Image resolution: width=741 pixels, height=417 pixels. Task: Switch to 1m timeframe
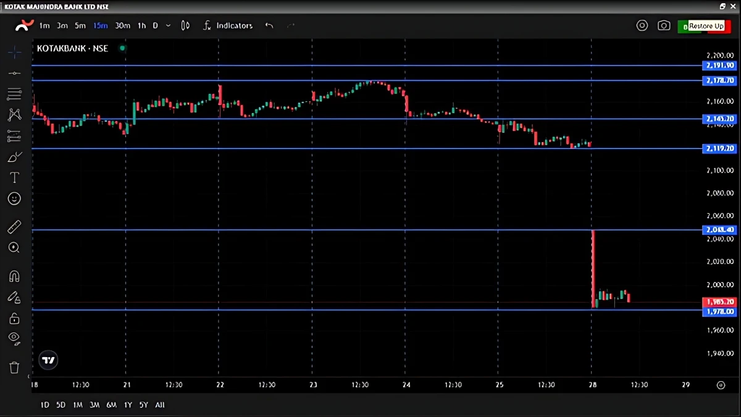pos(44,25)
